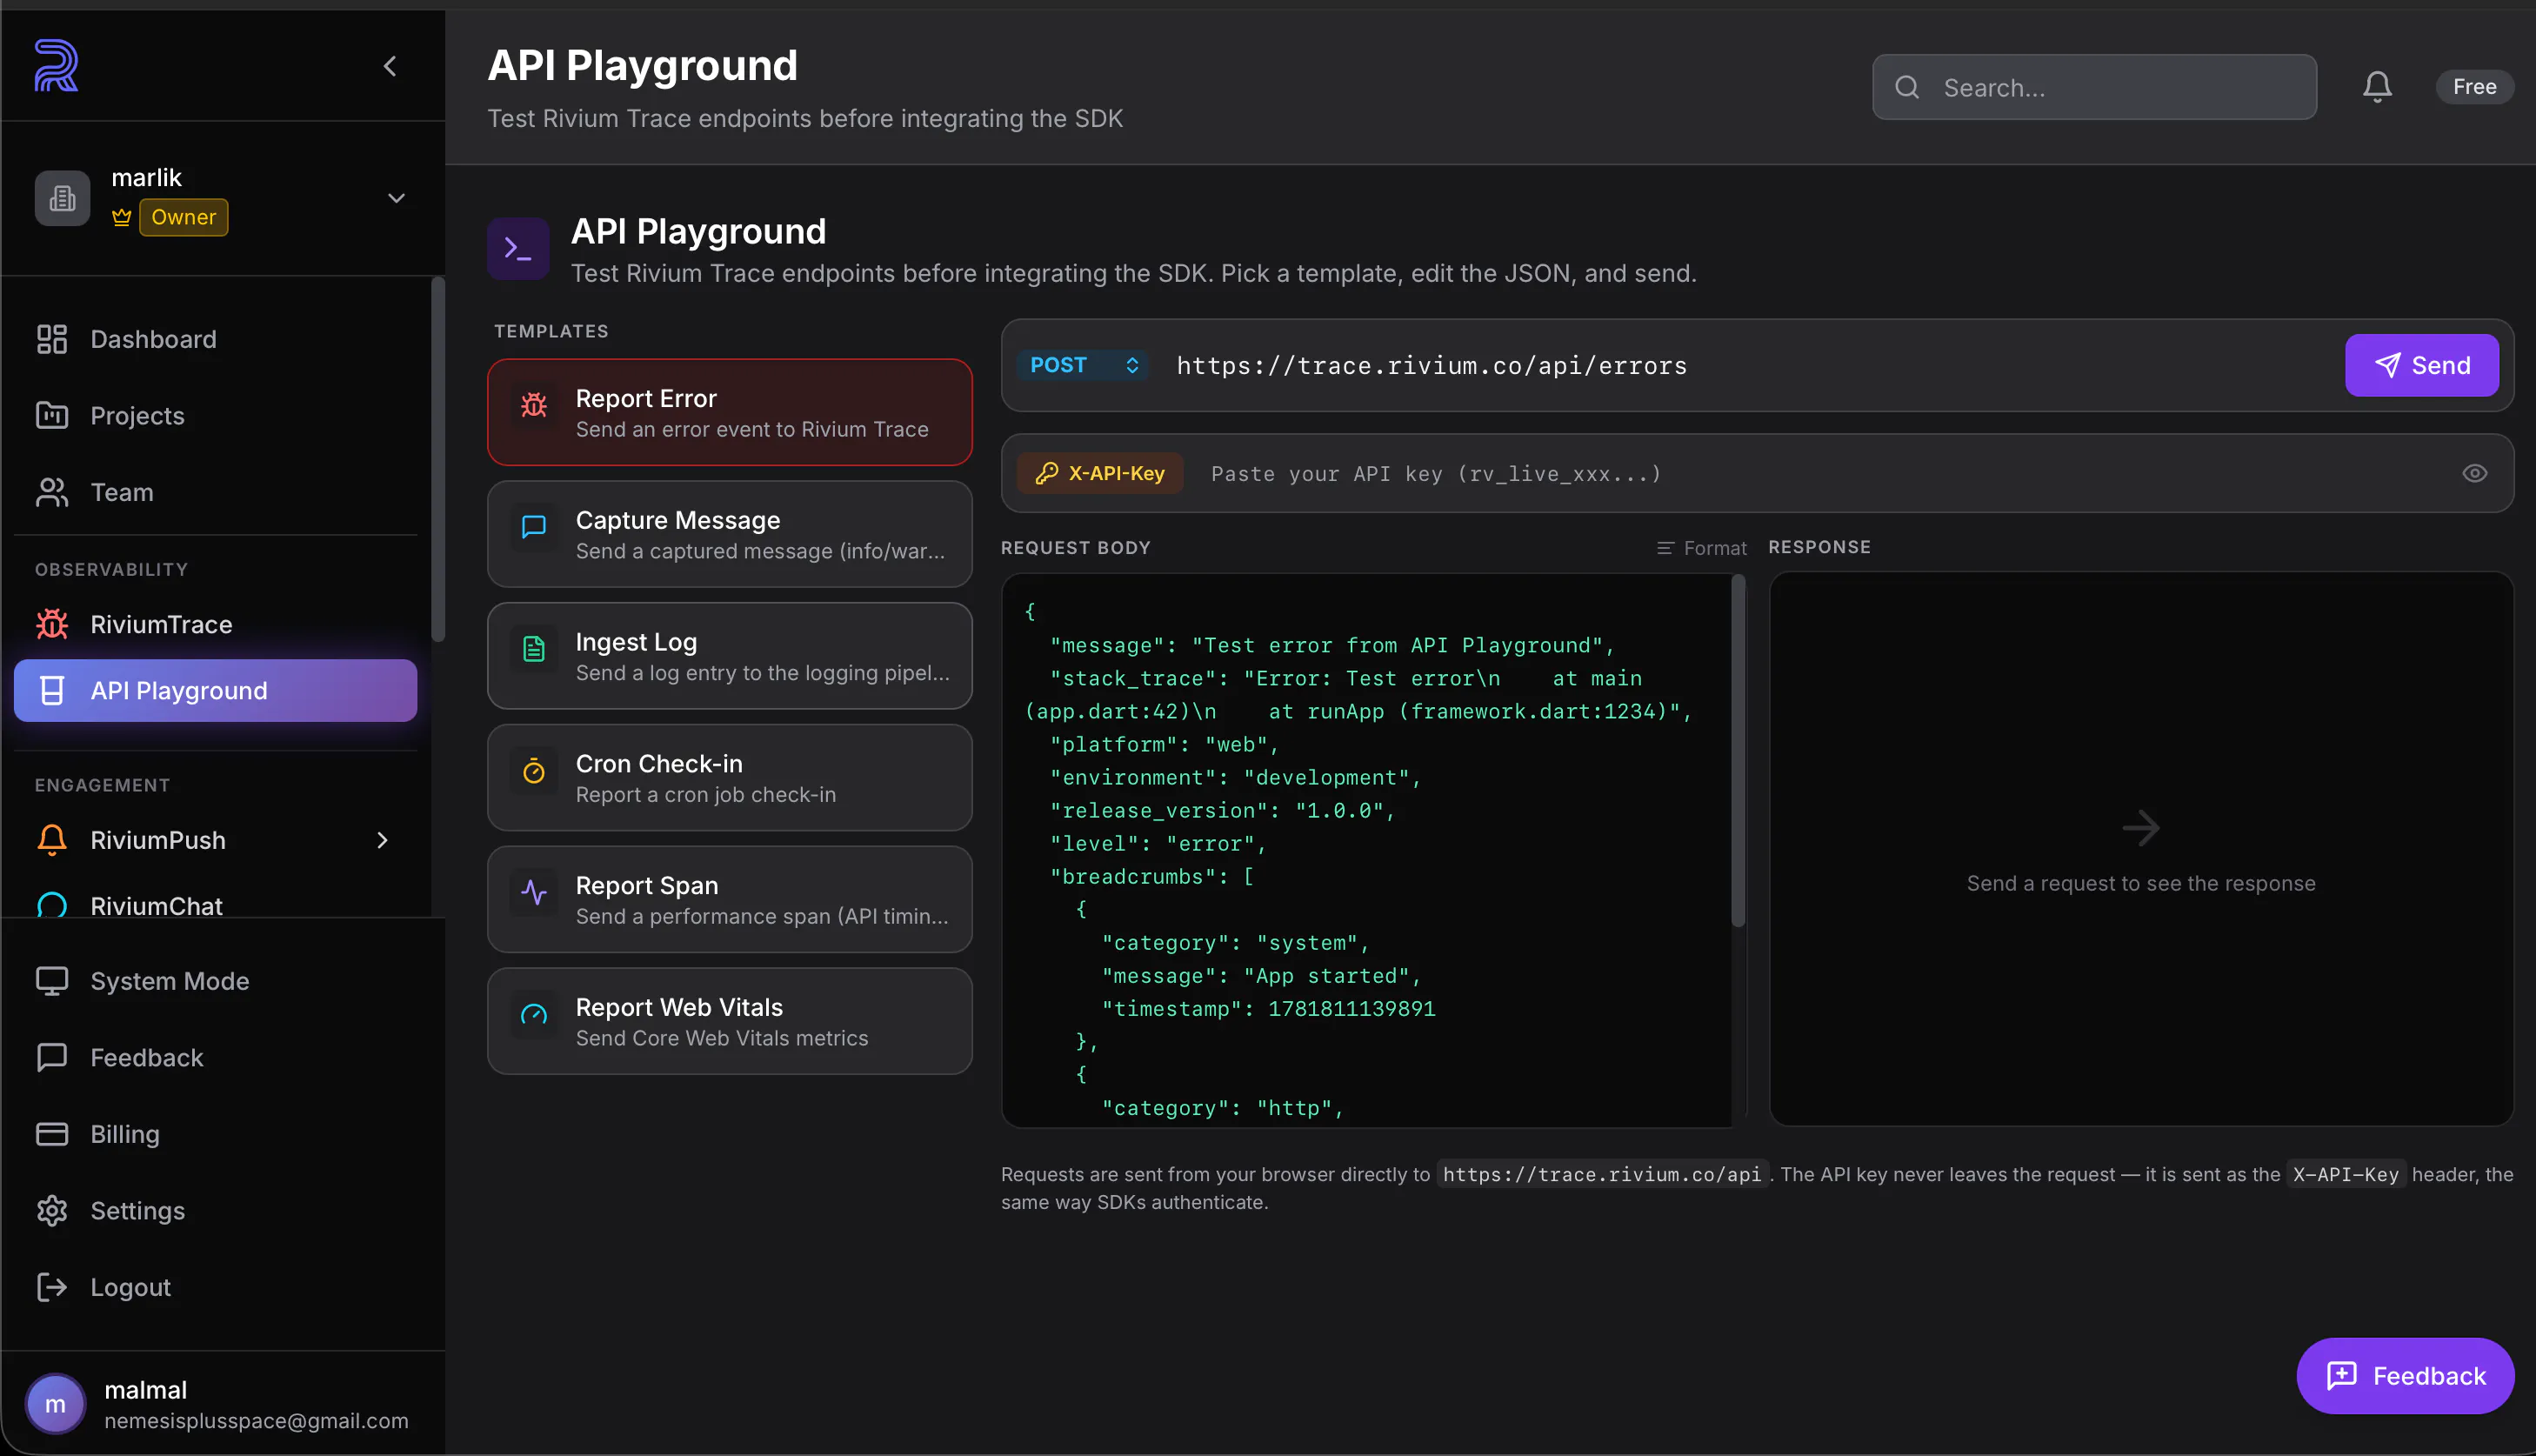Select the Cron Check-in template
Image resolution: width=2536 pixels, height=1456 pixels.
(x=730, y=777)
